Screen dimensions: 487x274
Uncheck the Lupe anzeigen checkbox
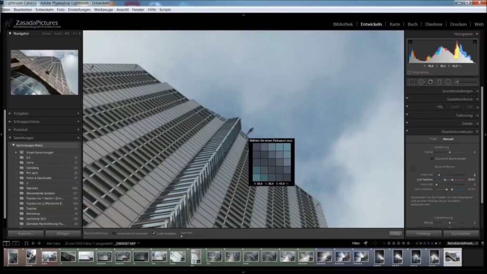[154, 233]
